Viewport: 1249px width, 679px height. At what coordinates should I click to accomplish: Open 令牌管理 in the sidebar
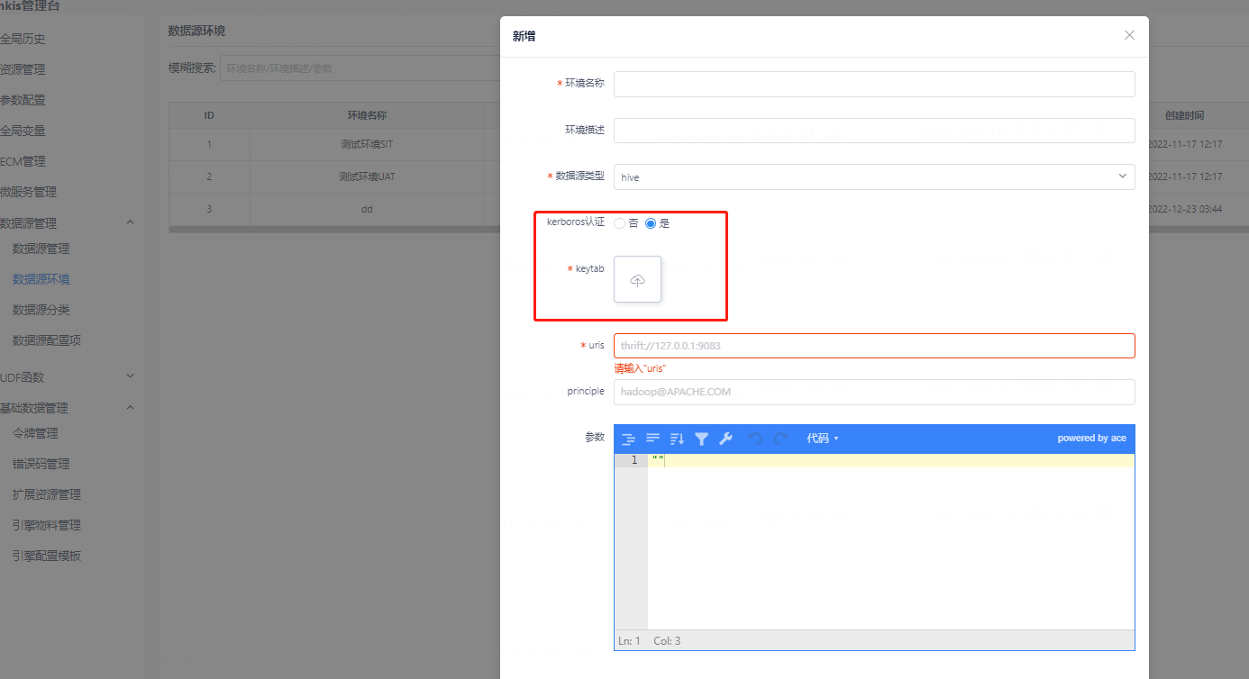(35, 433)
